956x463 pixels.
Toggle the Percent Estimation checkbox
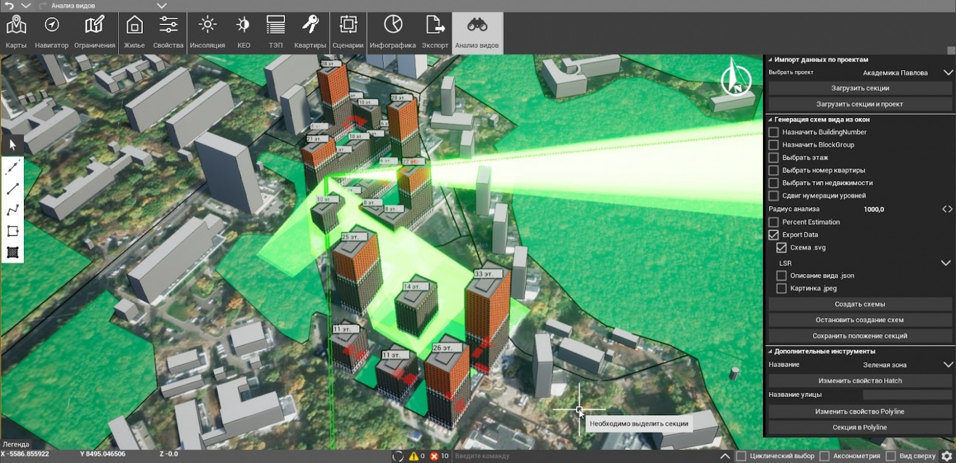(x=773, y=222)
